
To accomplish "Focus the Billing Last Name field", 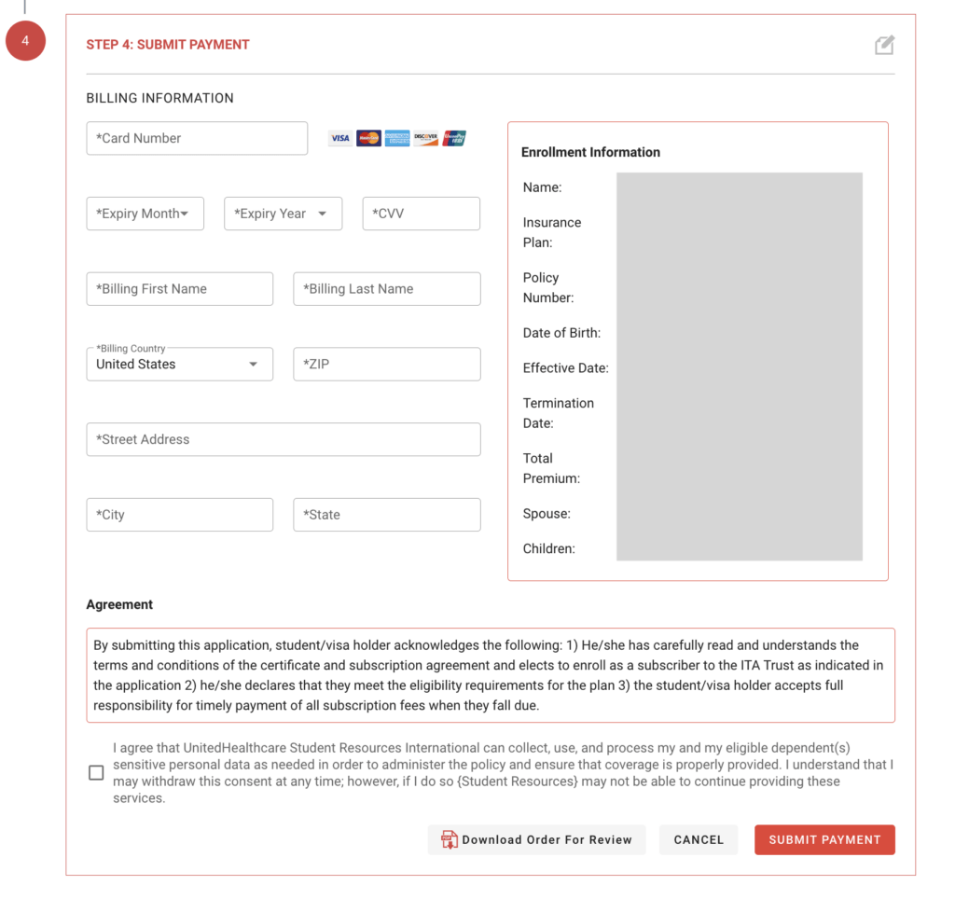I will (x=387, y=289).
